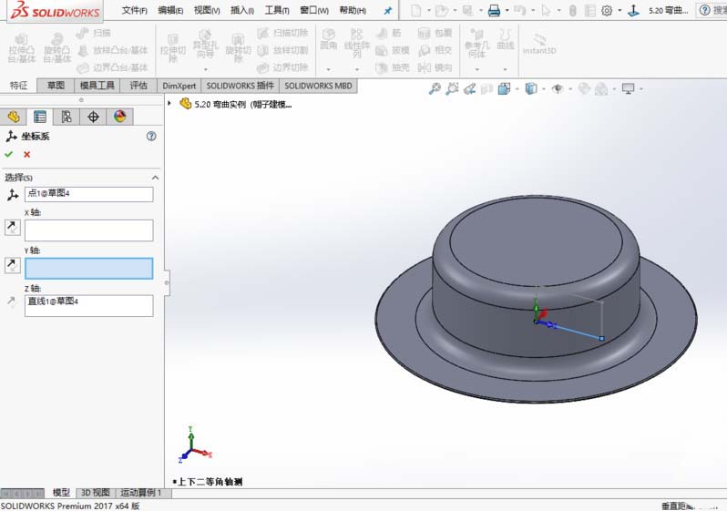
Task: Click the Apply Scene icon
Action: click(x=601, y=88)
